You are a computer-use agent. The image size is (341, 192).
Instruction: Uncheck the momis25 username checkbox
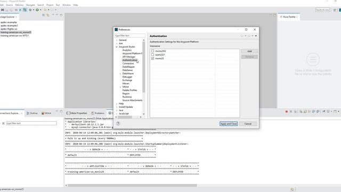pyautogui.click(x=153, y=58)
